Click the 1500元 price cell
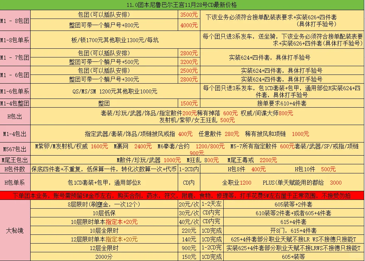 (x=189, y=103)
